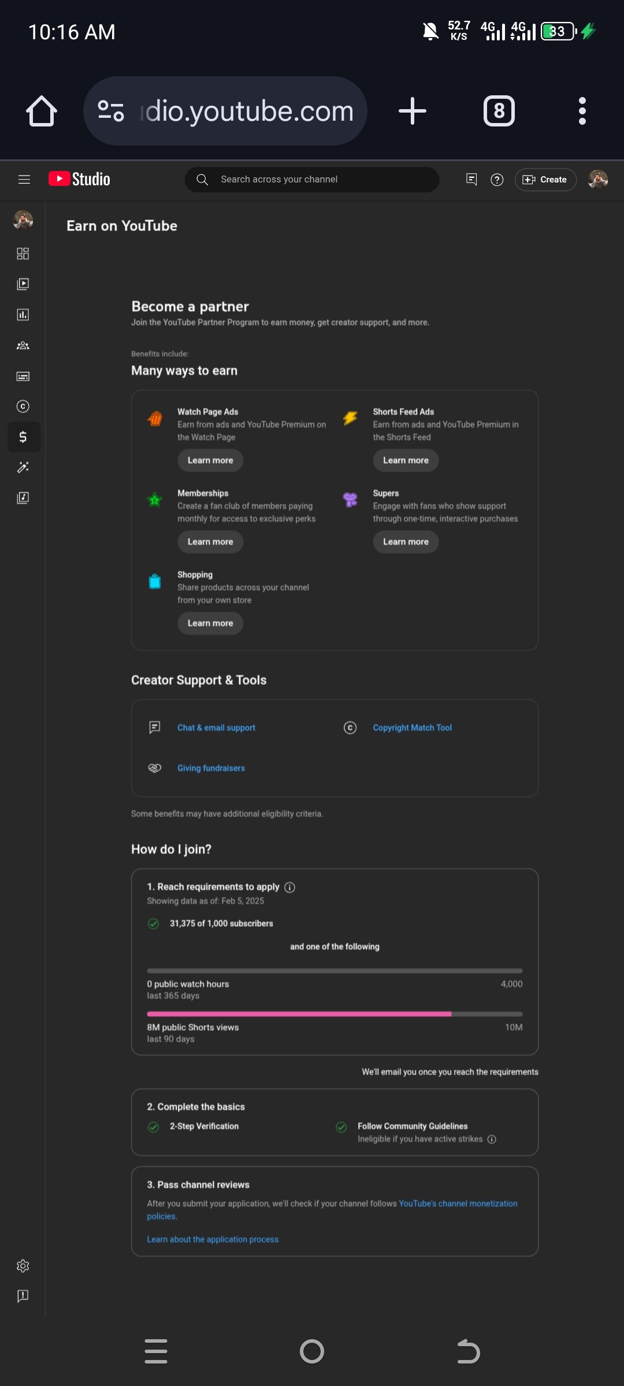624x1386 pixels.
Task: Select the Earn dollar icon in sidebar
Action: (23, 437)
